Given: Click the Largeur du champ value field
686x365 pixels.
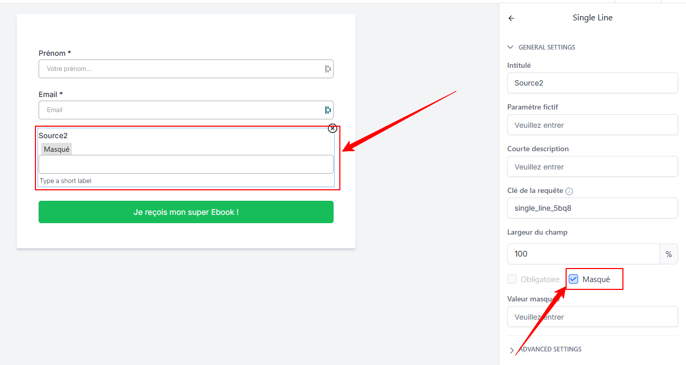Looking at the screenshot, I should 583,254.
